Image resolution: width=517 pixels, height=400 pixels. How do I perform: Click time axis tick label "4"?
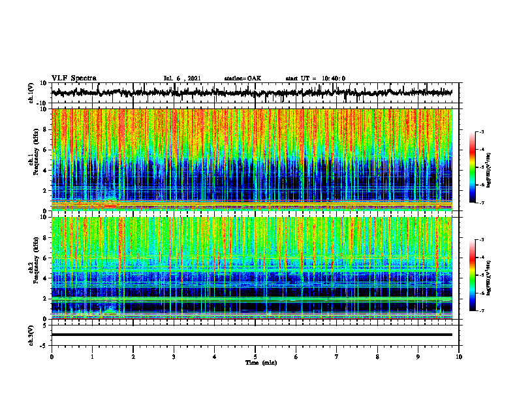pyautogui.click(x=215, y=357)
